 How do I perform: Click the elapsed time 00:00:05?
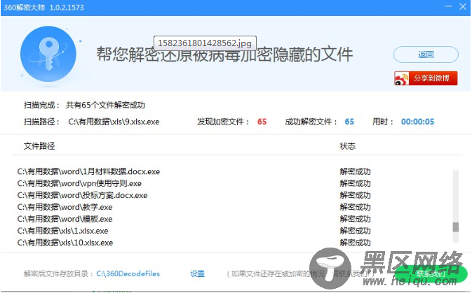[417, 122]
